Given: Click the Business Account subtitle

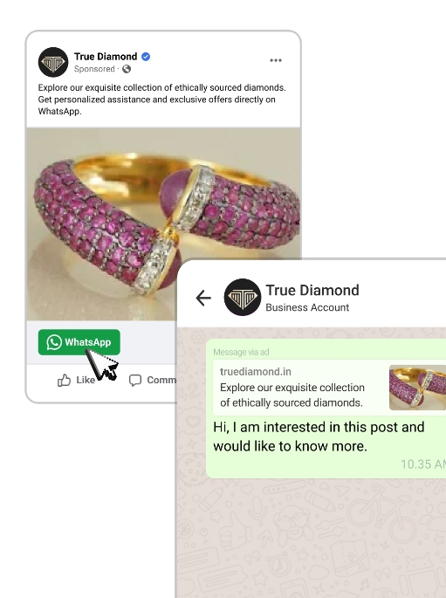Looking at the screenshot, I should [x=307, y=307].
